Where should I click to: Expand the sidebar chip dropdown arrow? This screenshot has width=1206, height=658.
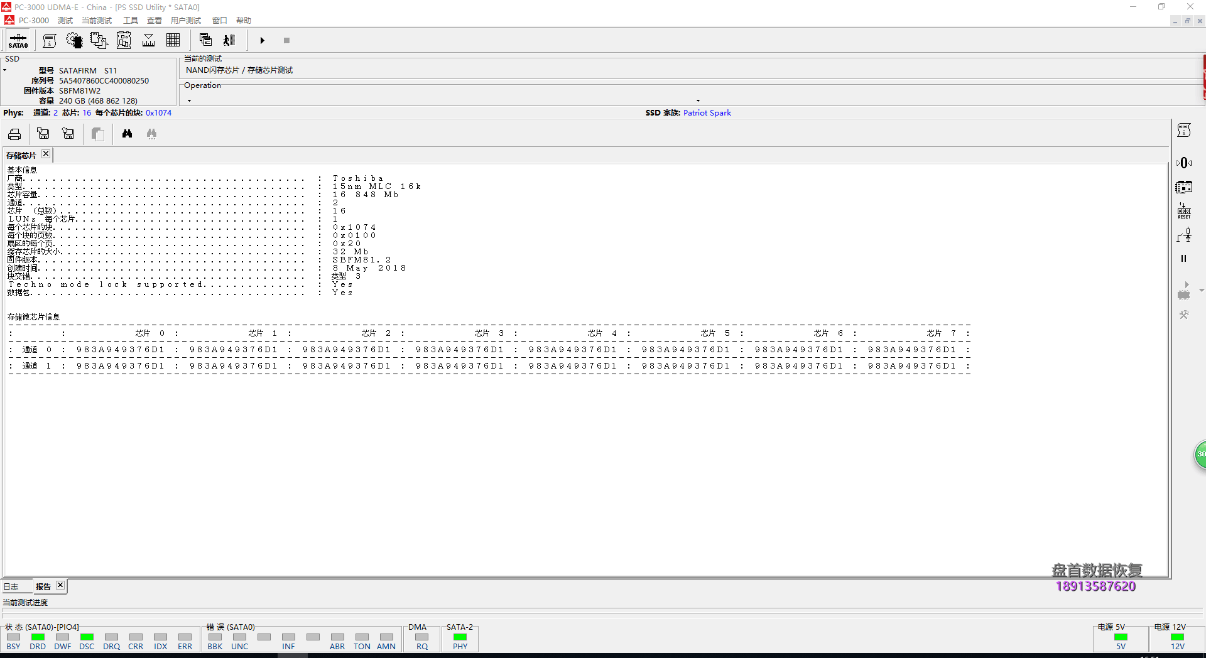[1201, 290]
